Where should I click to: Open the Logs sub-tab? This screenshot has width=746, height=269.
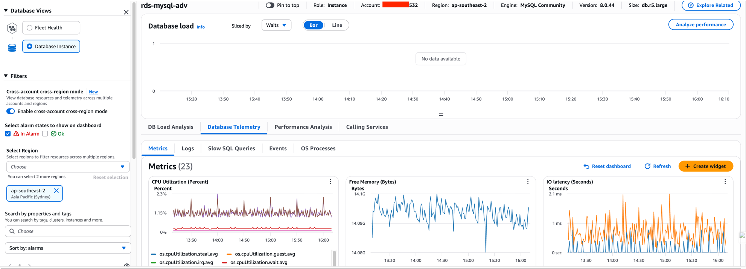point(188,148)
